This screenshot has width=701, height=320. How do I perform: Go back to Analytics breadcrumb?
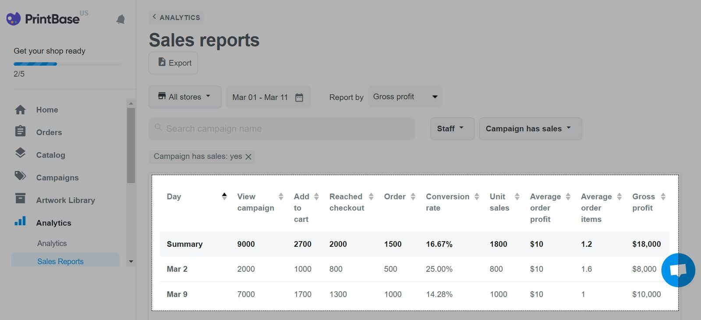click(176, 18)
